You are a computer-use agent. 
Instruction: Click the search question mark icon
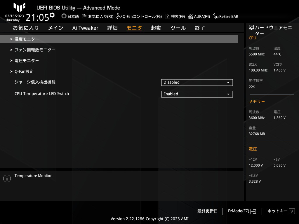click(167, 16)
